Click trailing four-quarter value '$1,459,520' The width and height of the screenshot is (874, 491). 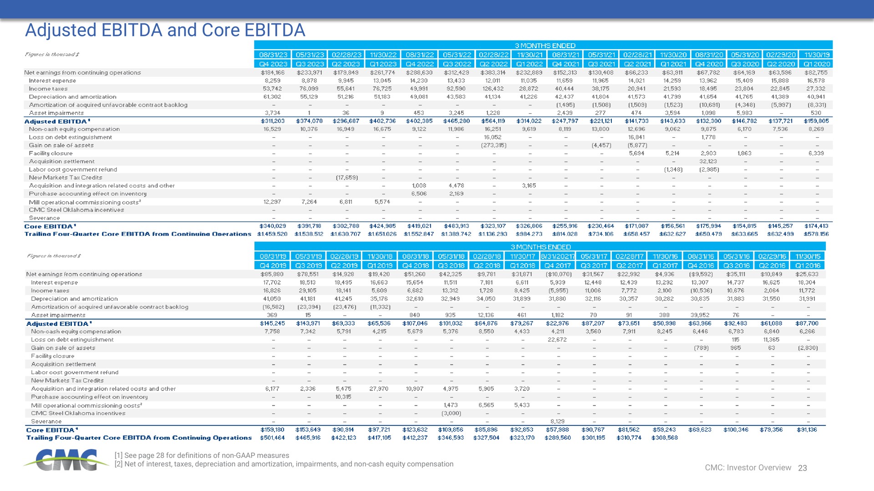click(272, 234)
